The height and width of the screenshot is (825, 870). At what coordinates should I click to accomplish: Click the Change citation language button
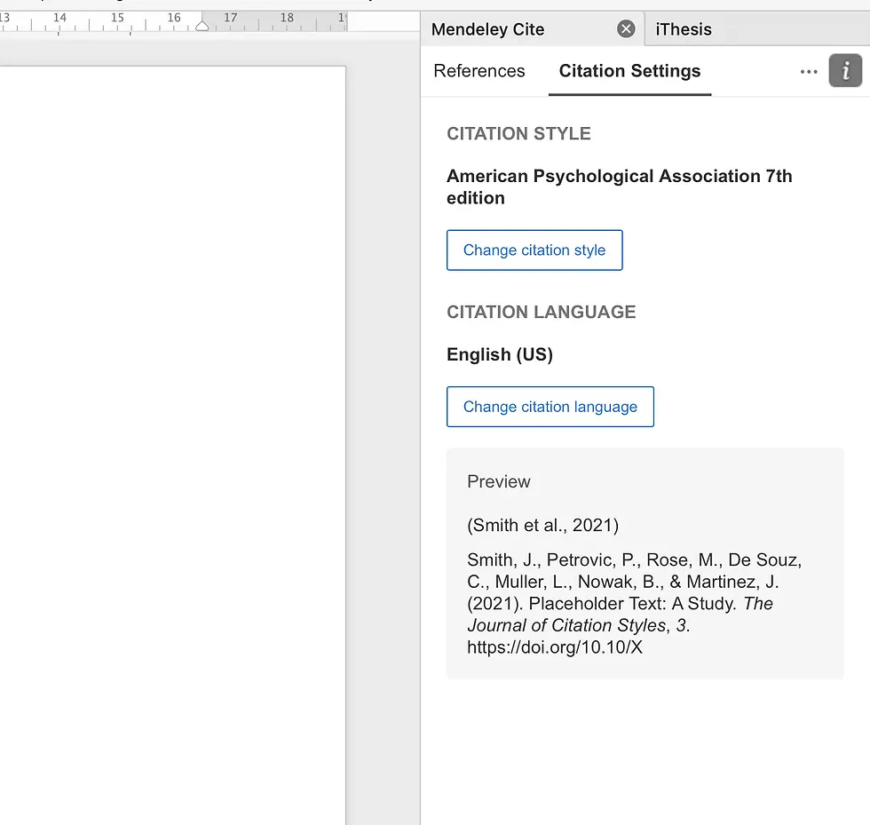pos(550,407)
